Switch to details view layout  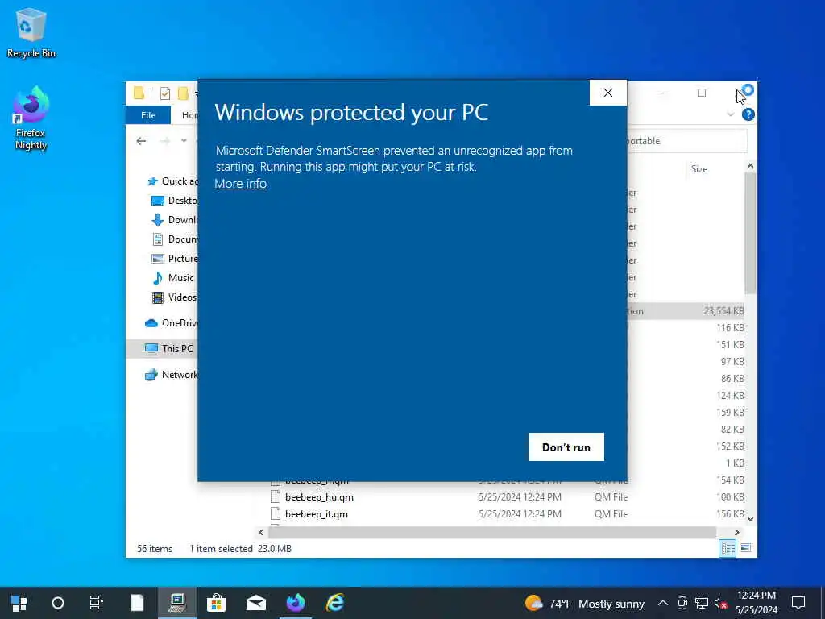(728, 548)
